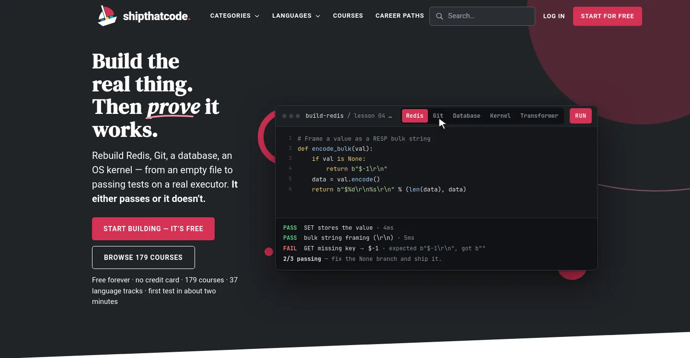Image resolution: width=690 pixels, height=358 pixels.
Task: Click the Log In link
Action: click(x=554, y=16)
